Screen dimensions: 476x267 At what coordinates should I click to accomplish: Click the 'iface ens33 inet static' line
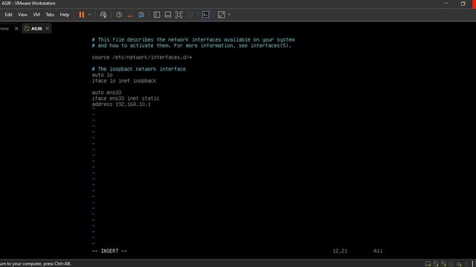tap(126, 99)
